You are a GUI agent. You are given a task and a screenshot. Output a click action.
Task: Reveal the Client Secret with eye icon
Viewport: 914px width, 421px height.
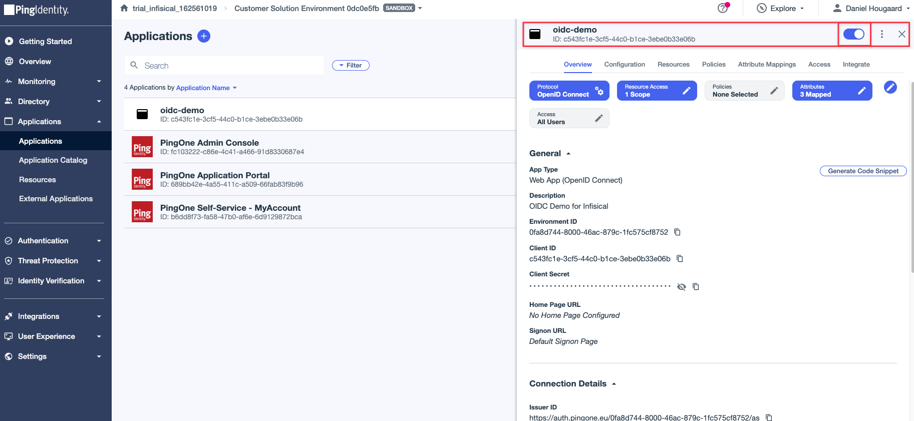681,287
